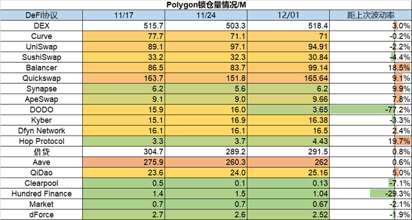Select Aave value 275.9

pos(124,162)
